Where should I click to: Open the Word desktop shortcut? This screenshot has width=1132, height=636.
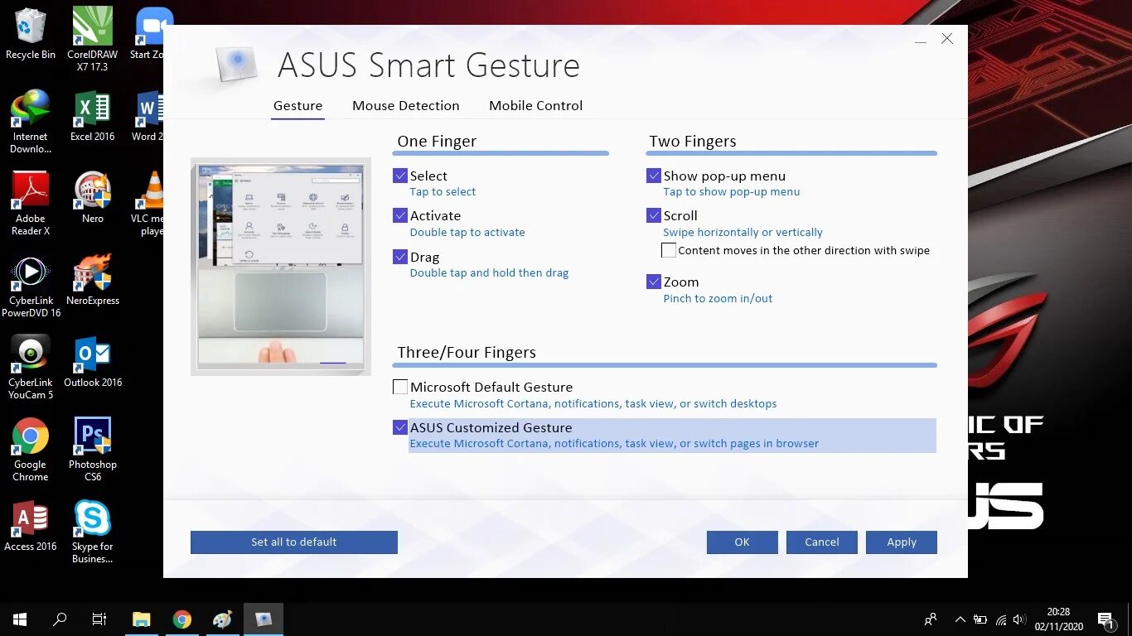coord(147,116)
